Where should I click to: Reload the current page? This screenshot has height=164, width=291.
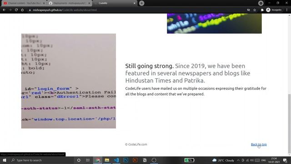(x=16, y=10)
